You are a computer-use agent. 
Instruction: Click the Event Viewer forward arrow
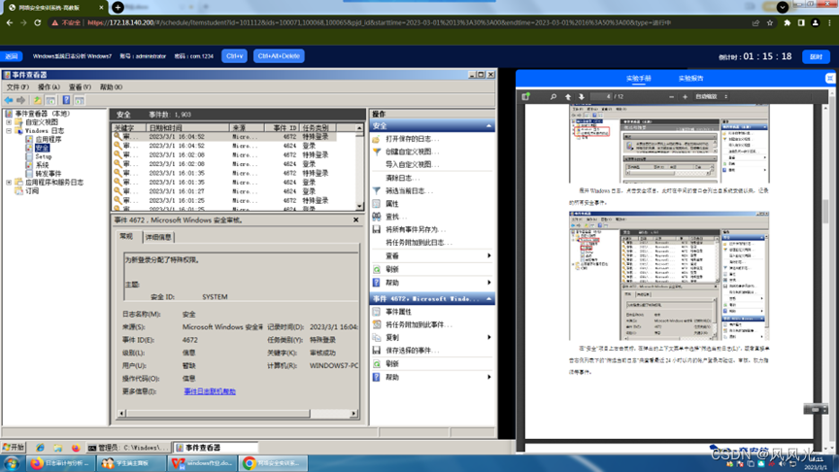20,100
